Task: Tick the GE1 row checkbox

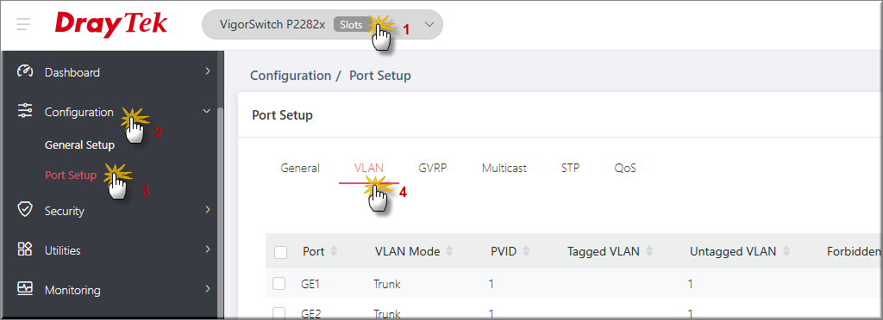Action: 279,284
